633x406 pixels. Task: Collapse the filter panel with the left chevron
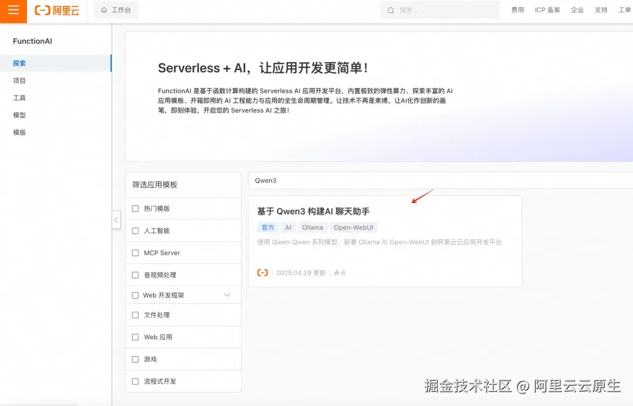click(x=115, y=219)
